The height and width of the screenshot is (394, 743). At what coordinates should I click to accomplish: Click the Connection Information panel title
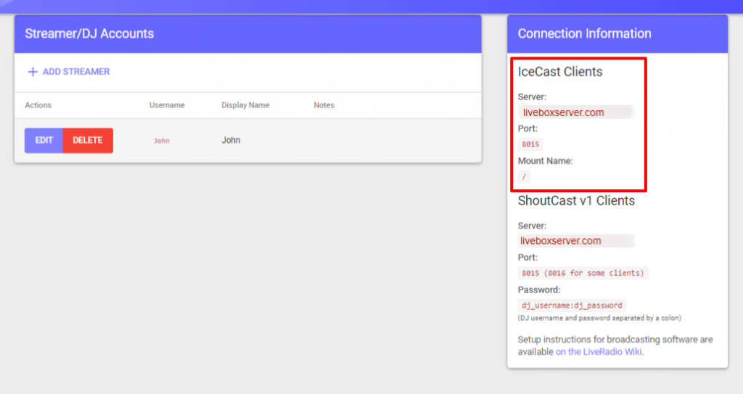pos(584,33)
